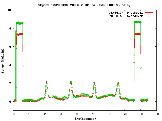Viewport: 162px width, 121px height.
Task: Click the peak near 51 seconds
Action: (x=94, y=82)
